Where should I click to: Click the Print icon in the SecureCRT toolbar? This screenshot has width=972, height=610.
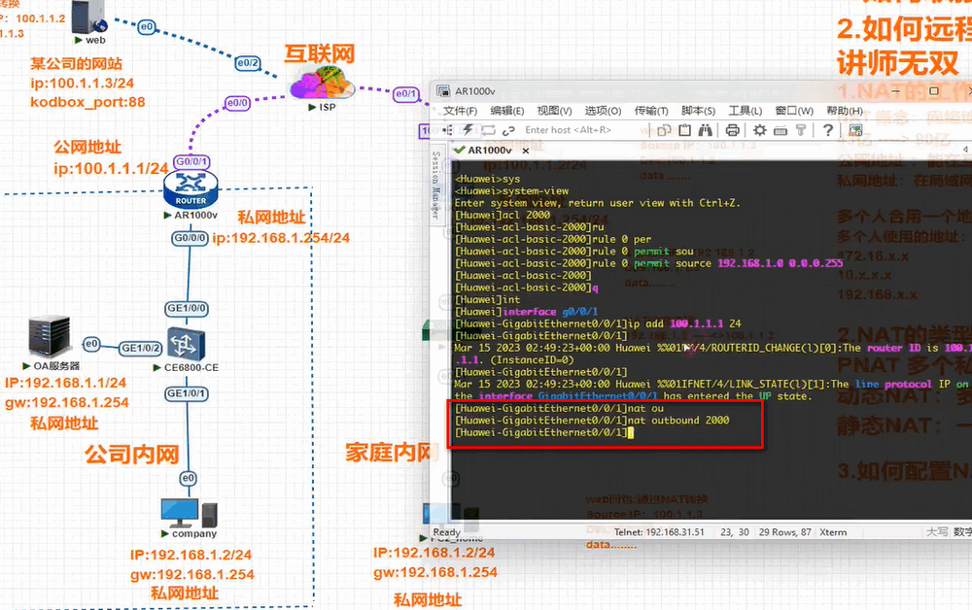(732, 130)
